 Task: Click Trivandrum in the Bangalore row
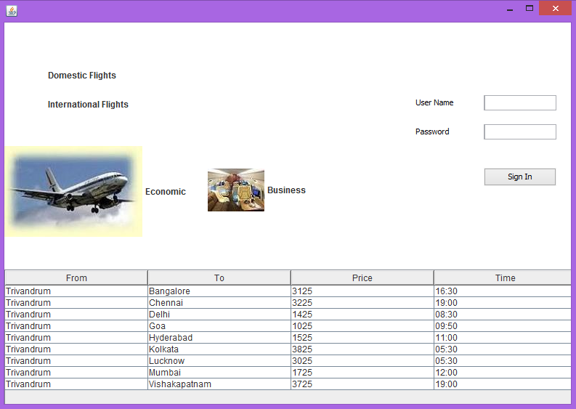[x=76, y=291]
